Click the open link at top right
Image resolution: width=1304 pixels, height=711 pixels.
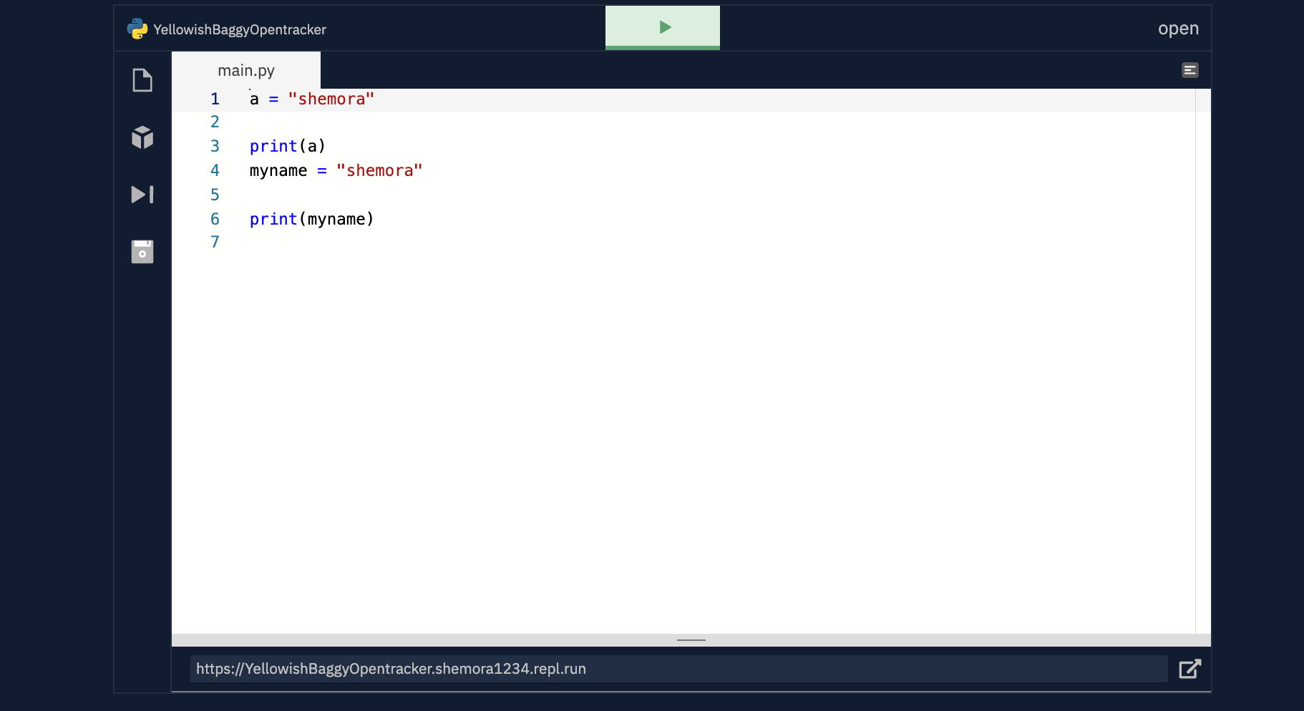point(1178,29)
